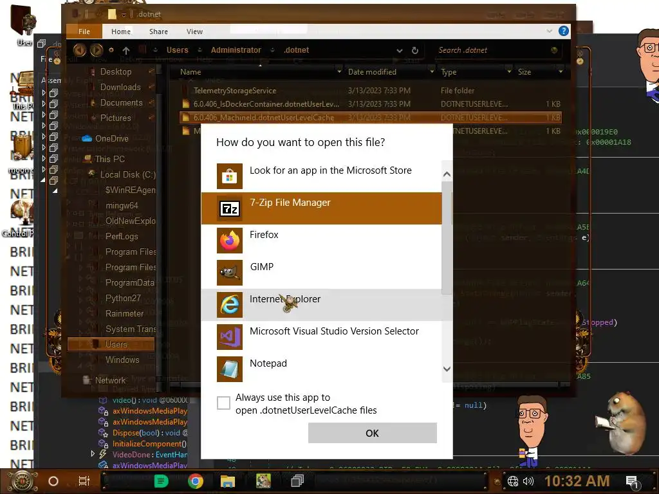Choose Microsoft Visual Studio Version Selector entry
659x494 pixels.
pyautogui.click(x=322, y=337)
